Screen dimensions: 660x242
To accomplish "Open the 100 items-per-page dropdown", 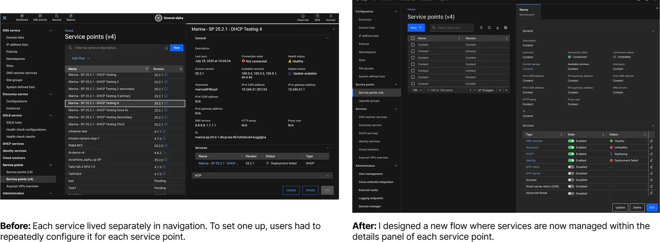I will pos(417,90).
